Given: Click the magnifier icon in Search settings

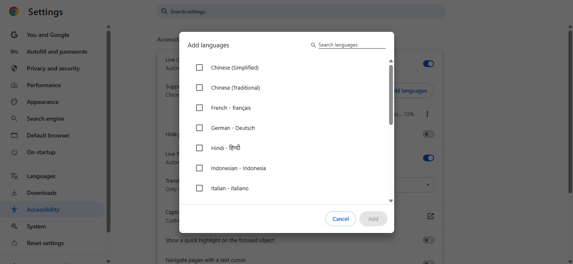Looking at the screenshot, I should (165, 12).
